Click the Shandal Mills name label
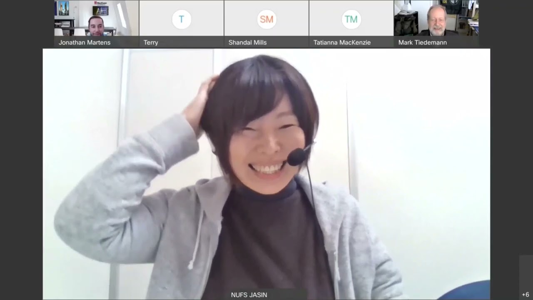Screen dimensions: 533x300 248,42
